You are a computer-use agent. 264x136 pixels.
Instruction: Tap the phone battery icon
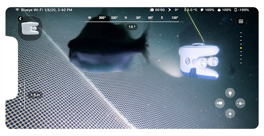tap(236, 10)
